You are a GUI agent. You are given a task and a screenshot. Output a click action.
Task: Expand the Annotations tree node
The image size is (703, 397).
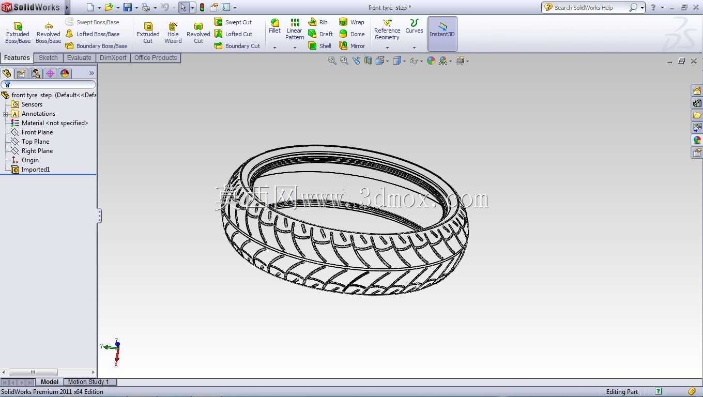[5, 114]
